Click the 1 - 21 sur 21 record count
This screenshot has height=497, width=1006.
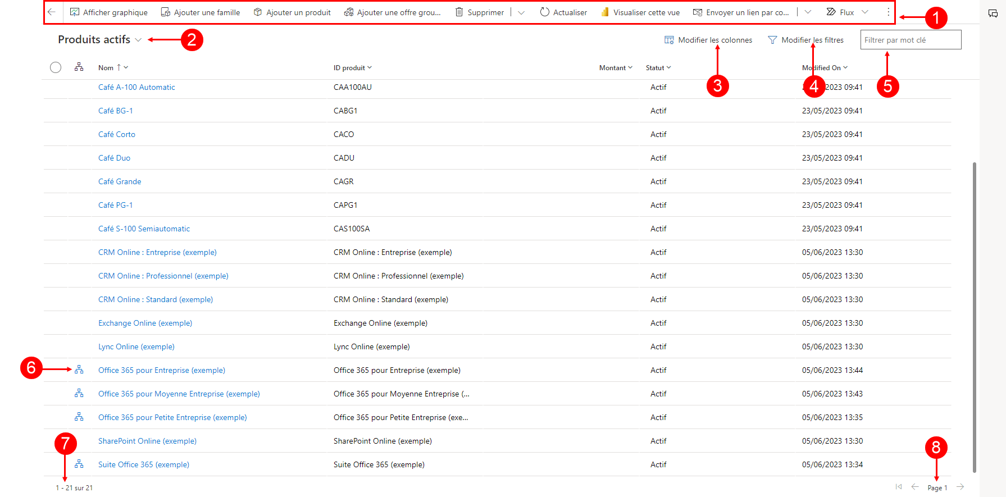[x=74, y=488]
